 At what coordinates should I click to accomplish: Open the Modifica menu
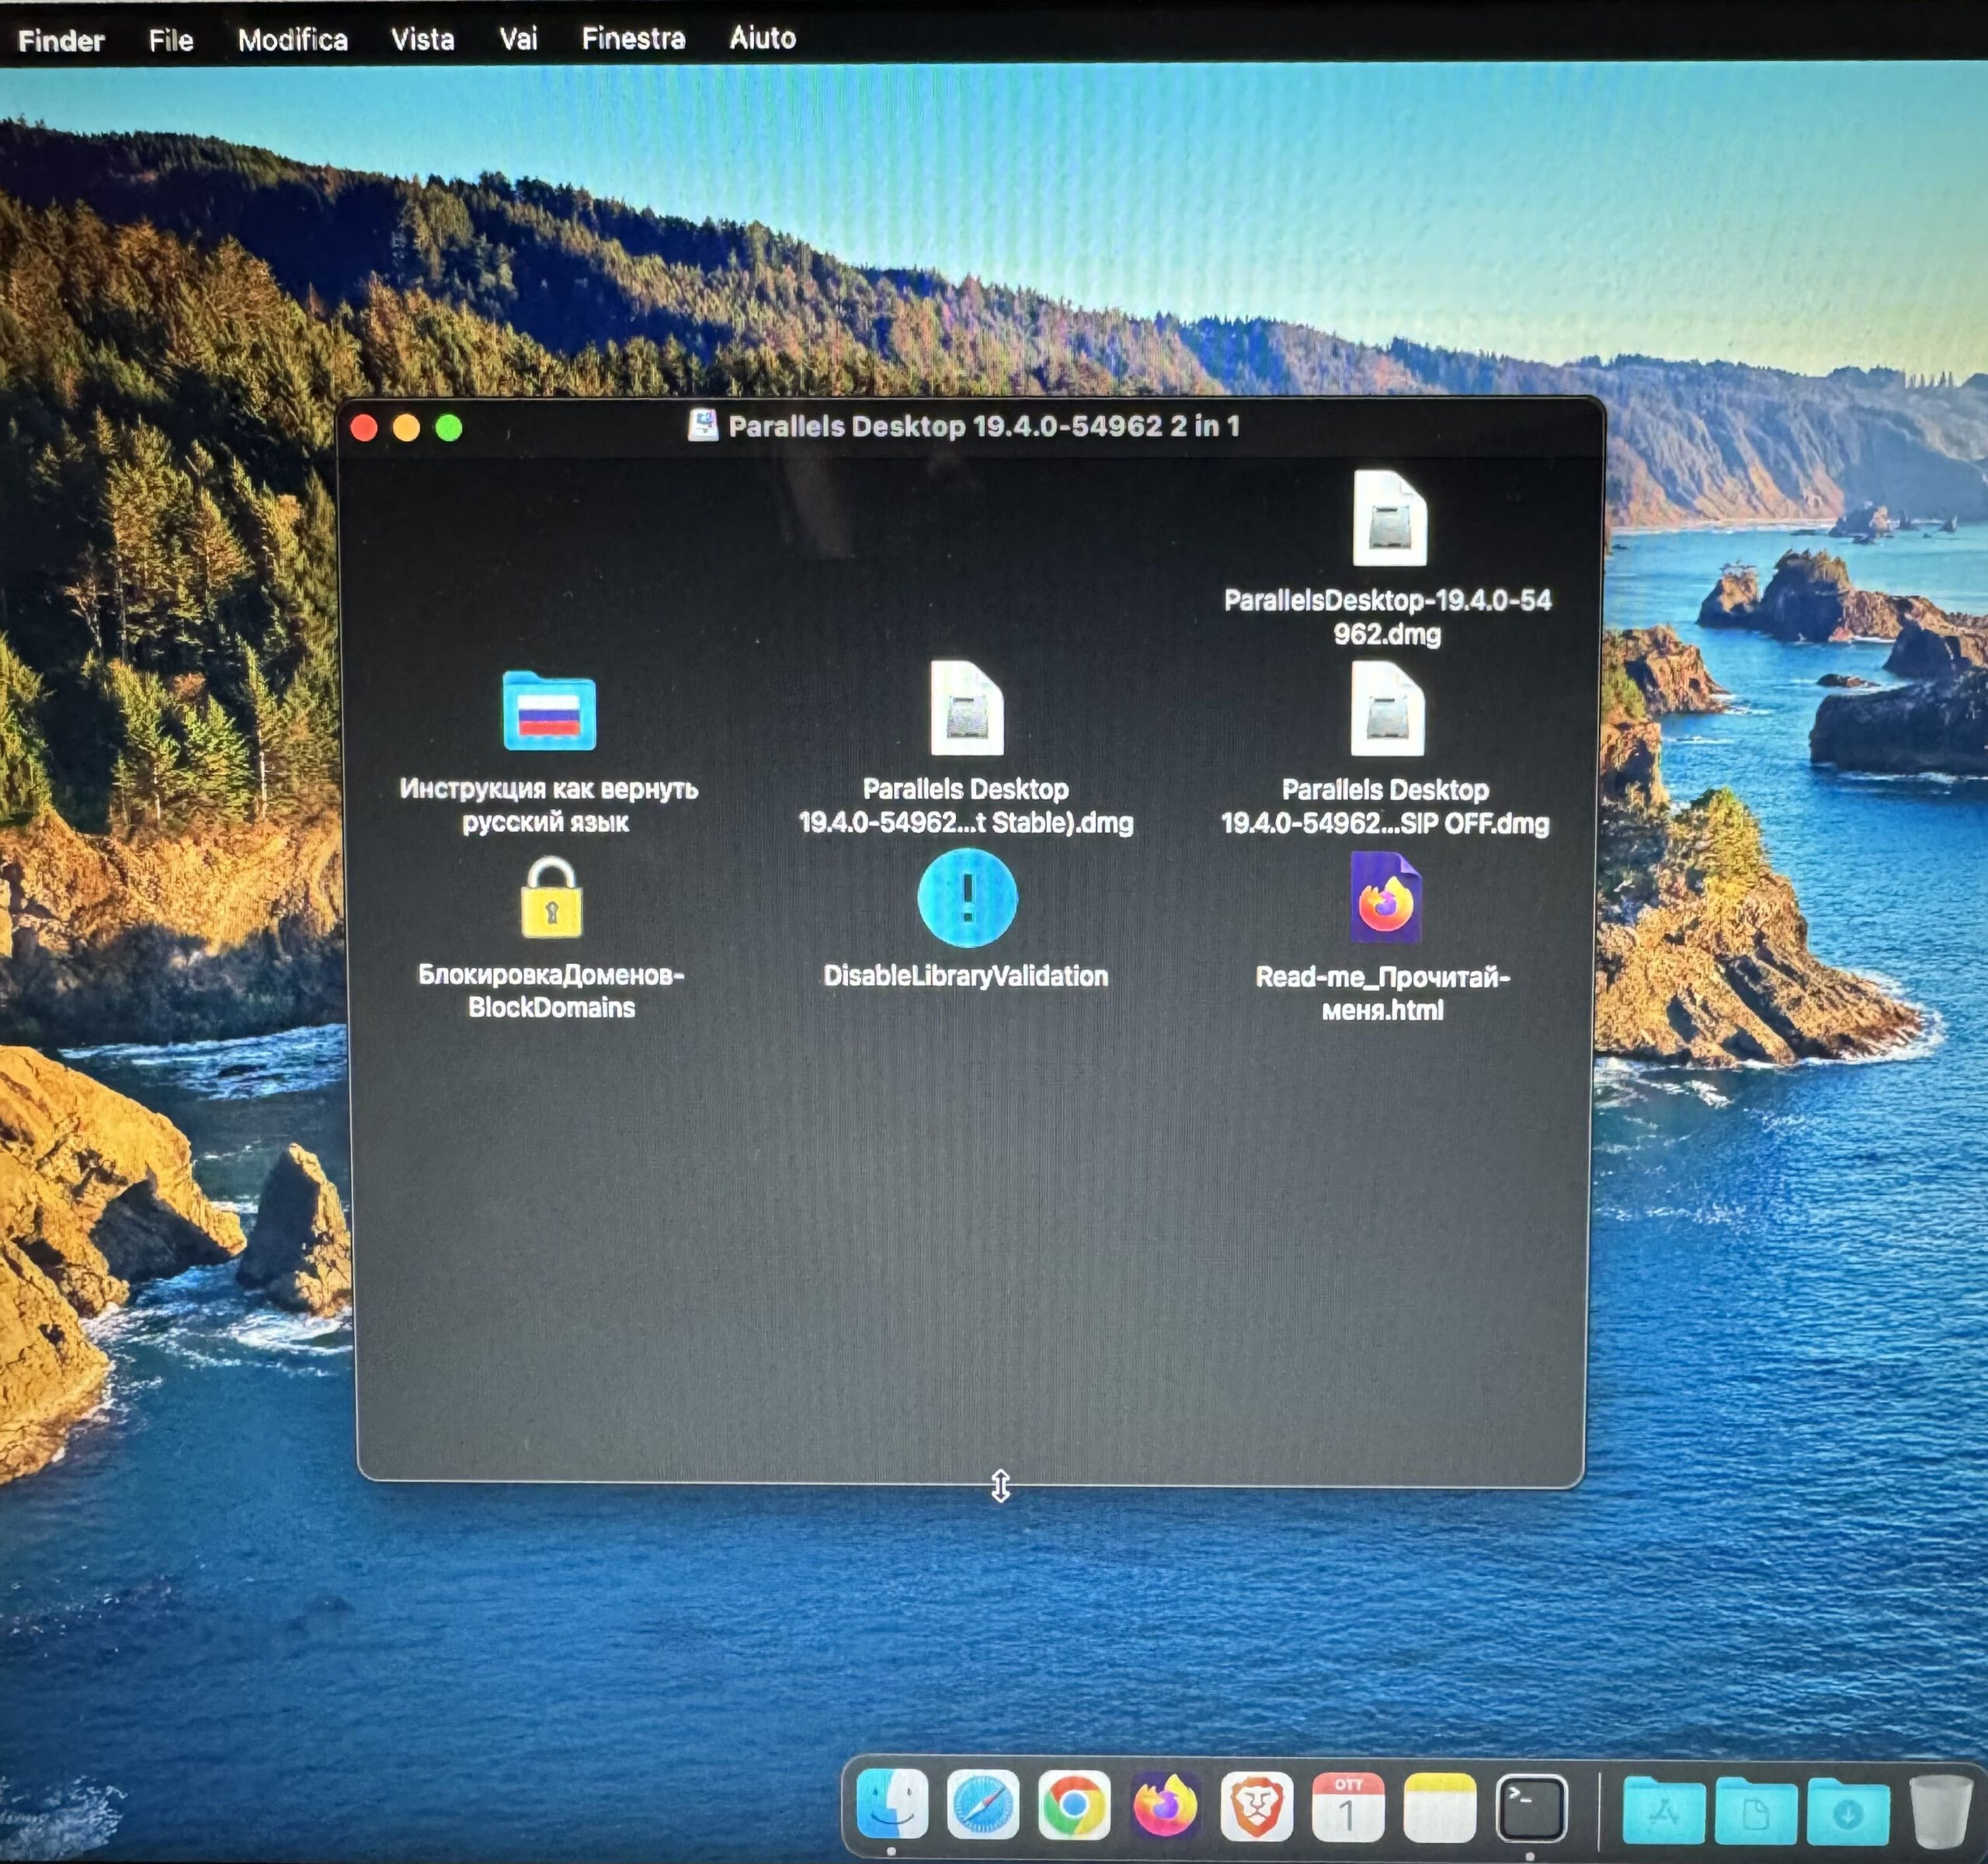point(293,40)
